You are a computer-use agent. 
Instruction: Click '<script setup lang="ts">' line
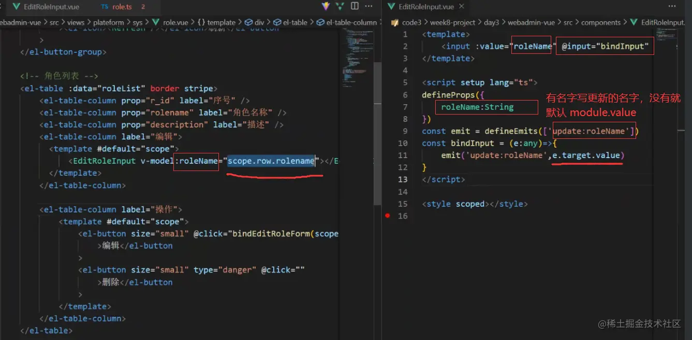point(480,82)
